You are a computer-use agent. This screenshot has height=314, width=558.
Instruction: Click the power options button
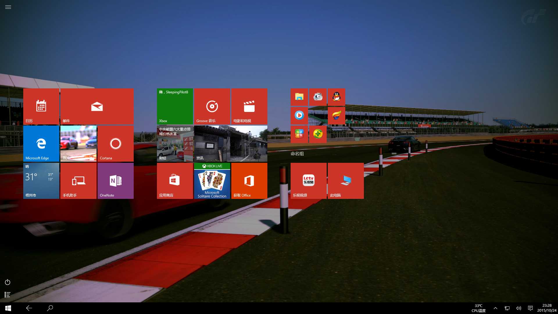tap(7, 282)
